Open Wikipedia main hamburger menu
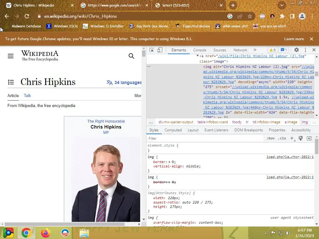This screenshot has height=239, width=319. (11, 56)
